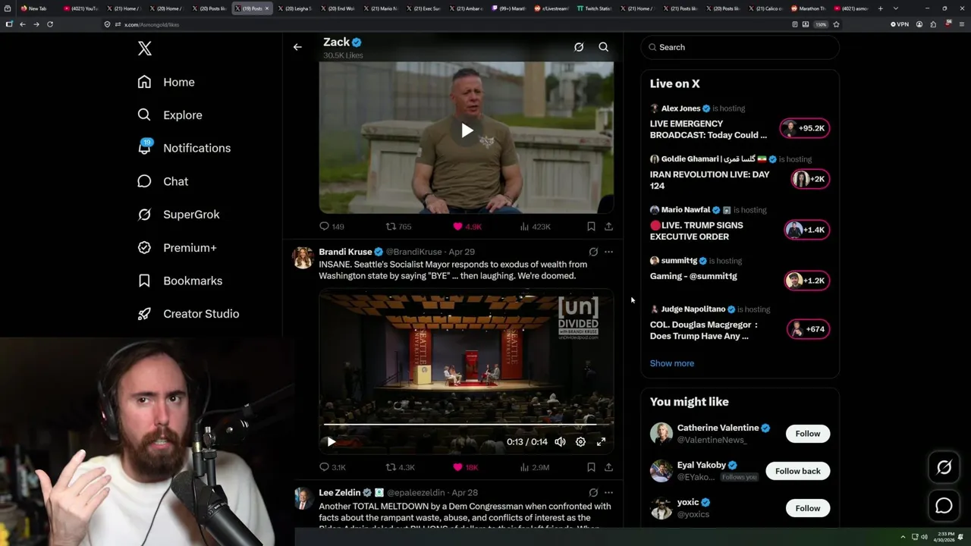971x546 pixels.
Task: Enter fullscreen on the Seattle video
Action: 601,442
